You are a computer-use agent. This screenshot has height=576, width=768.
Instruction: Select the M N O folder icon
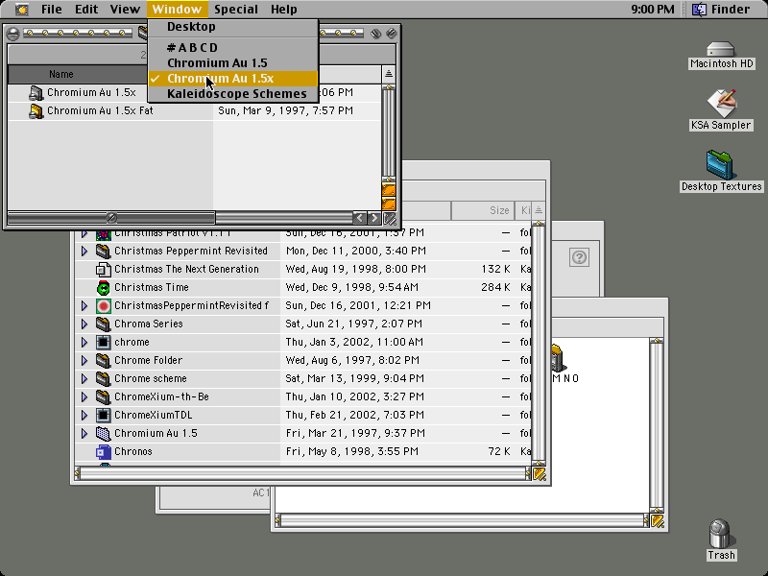click(x=558, y=358)
